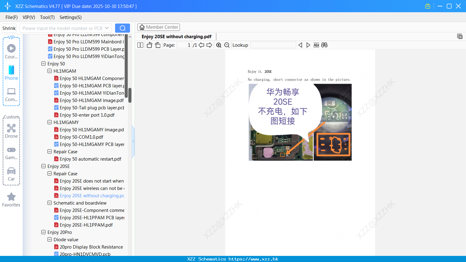Click the XZZ logo in the title bar

[7, 6]
